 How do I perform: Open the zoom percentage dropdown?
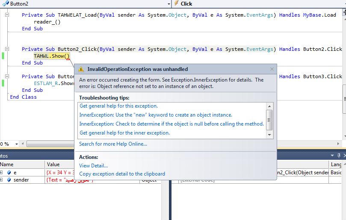pyautogui.click(x=17, y=144)
